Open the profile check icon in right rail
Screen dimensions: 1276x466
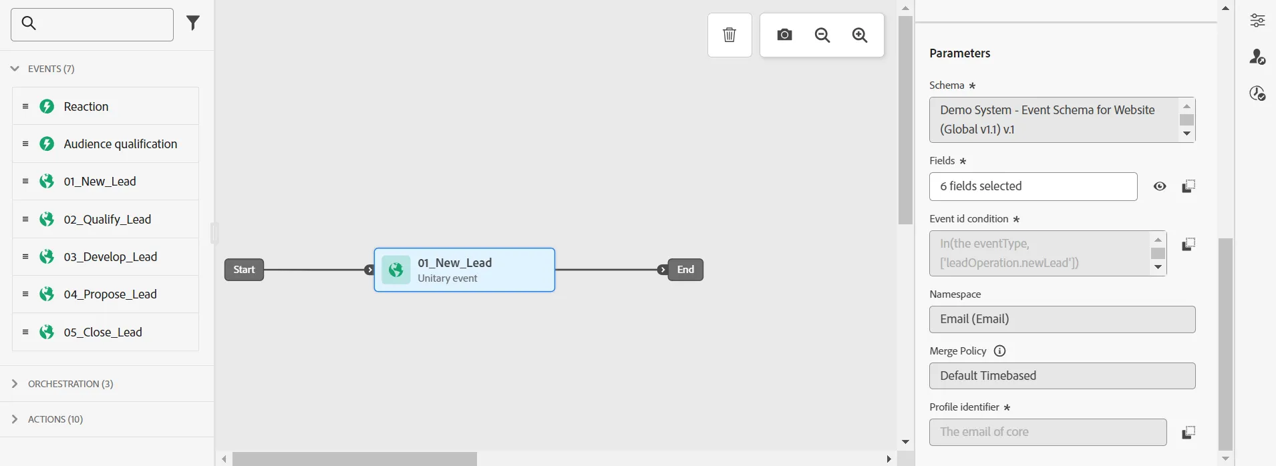1257,57
